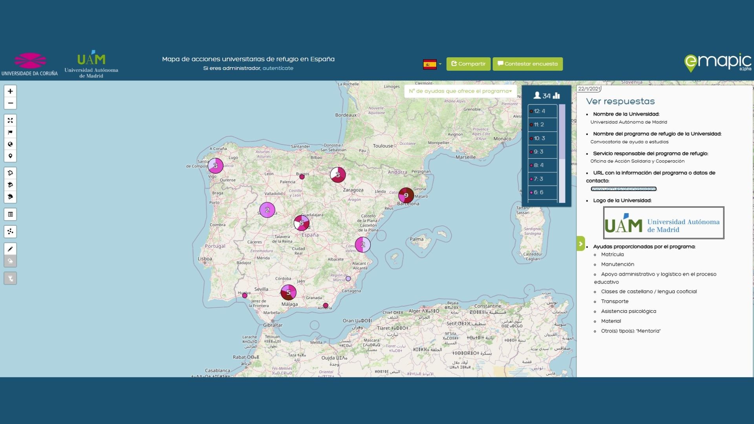Click the map title 'Mapa de acciones universitarias'

tap(248, 59)
